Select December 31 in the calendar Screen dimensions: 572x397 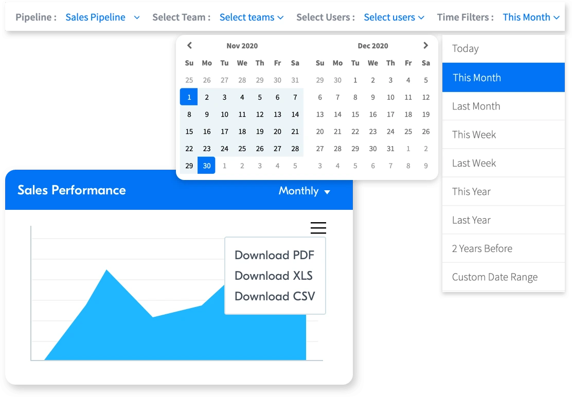(x=390, y=149)
